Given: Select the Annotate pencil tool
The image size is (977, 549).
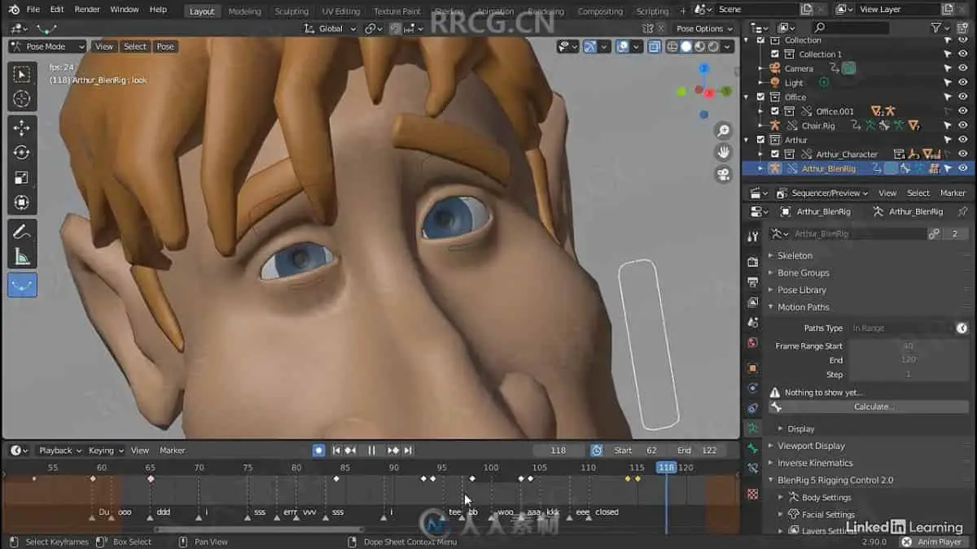Looking at the screenshot, I should (x=22, y=232).
